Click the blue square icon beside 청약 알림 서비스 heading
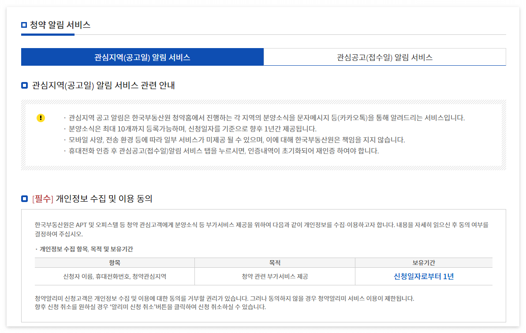526x333 pixels. coord(23,25)
